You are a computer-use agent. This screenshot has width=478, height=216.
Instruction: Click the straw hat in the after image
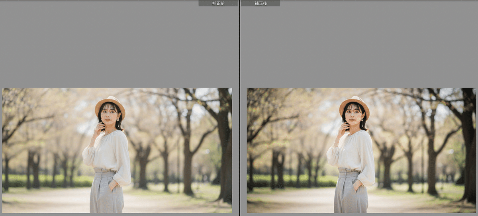[x=354, y=103]
